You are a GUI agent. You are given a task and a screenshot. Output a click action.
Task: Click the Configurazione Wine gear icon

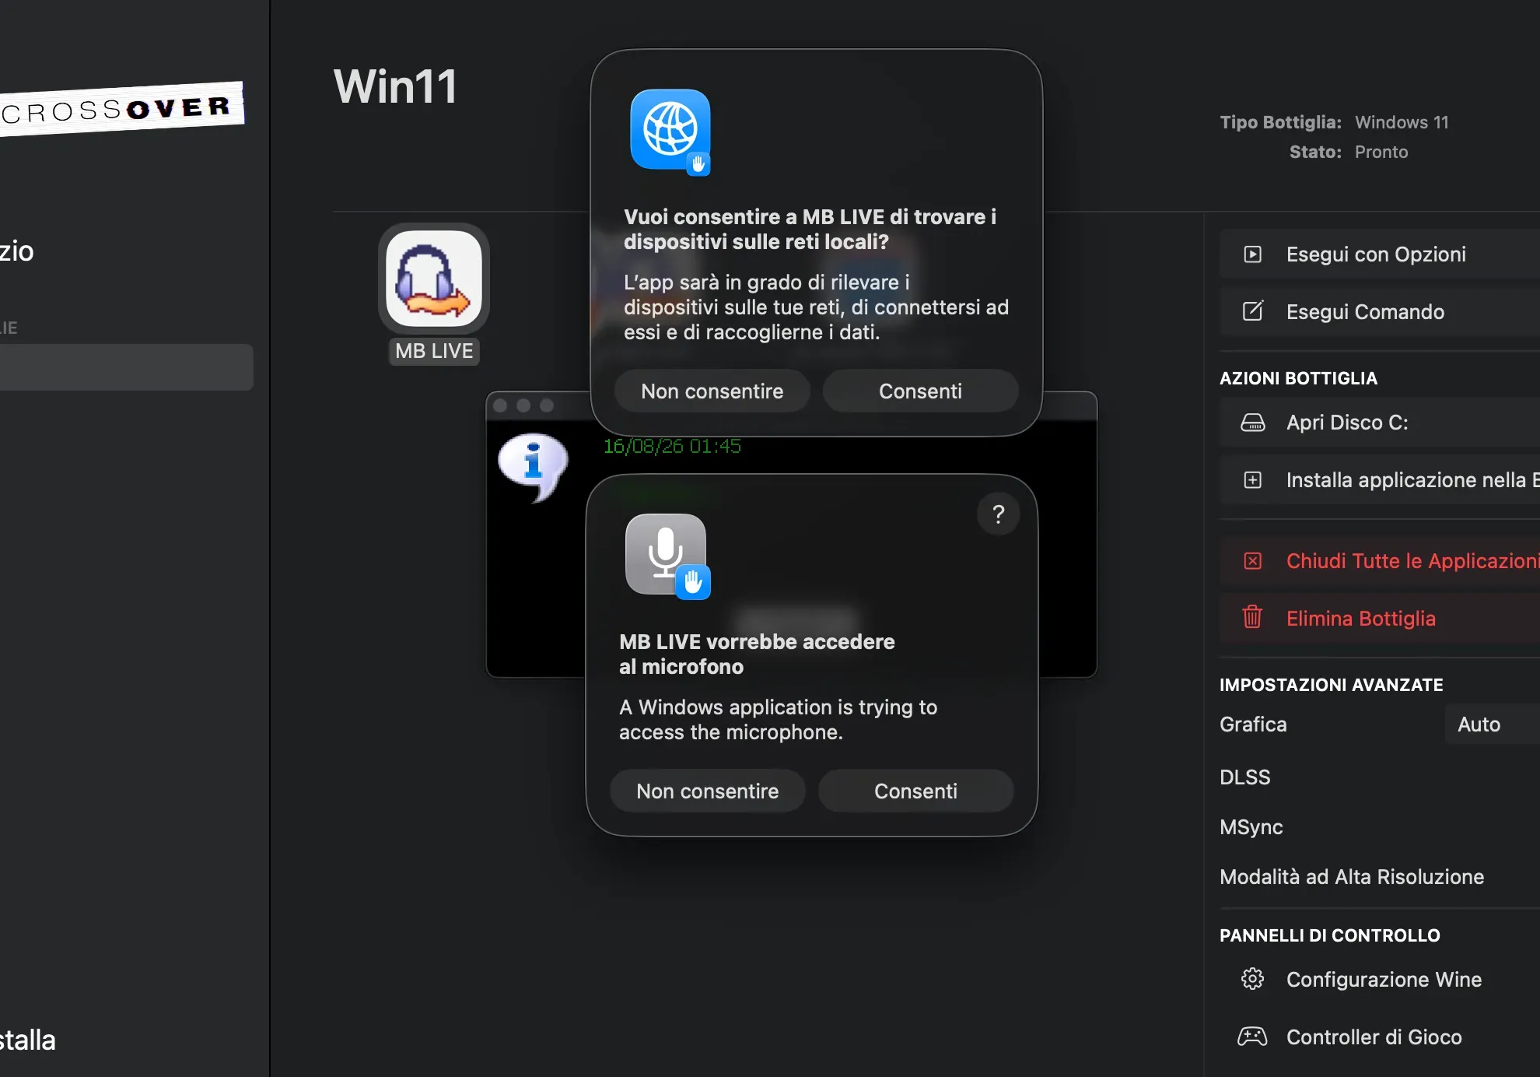tap(1252, 979)
